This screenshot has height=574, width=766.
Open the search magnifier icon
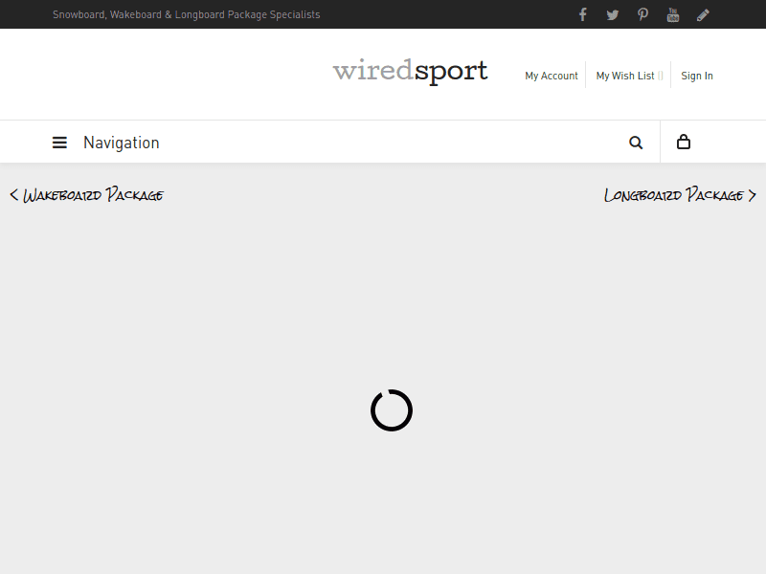(636, 142)
